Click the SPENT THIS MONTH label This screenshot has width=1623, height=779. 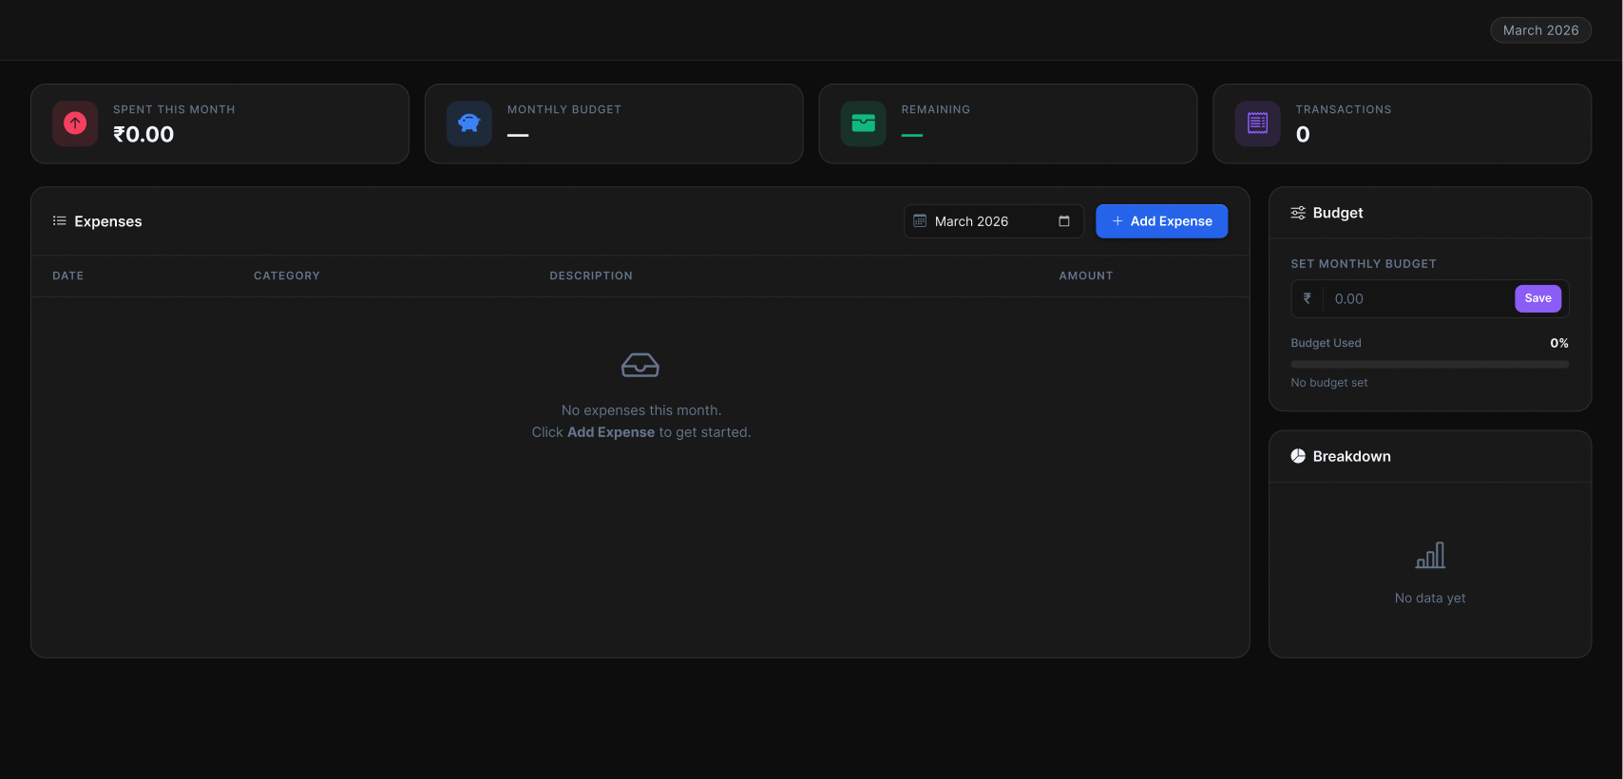(x=174, y=109)
